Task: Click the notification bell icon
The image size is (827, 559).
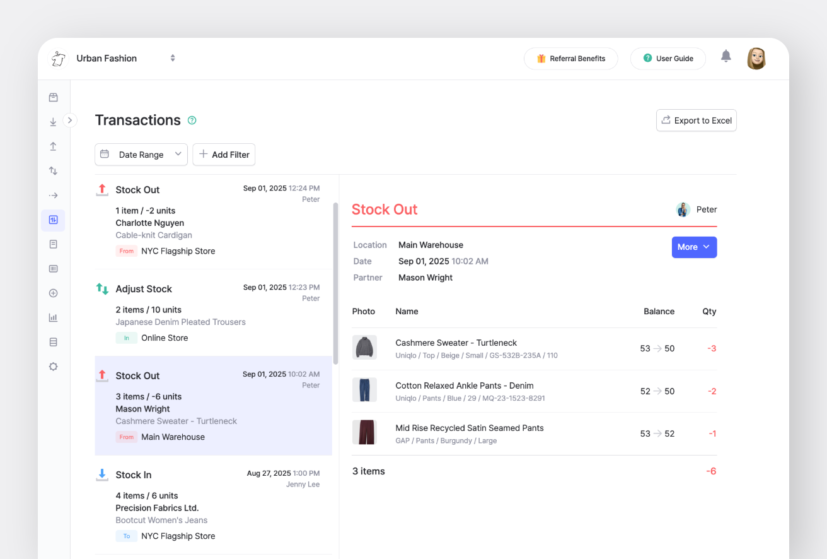Action: (726, 56)
